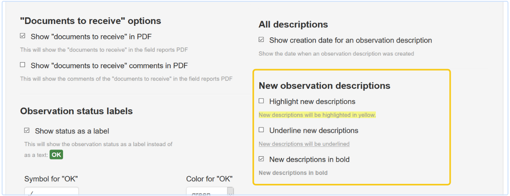This screenshot has width=510, height=196.
Task: Toggle Show status as a label checkbox
Action: click(x=27, y=131)
